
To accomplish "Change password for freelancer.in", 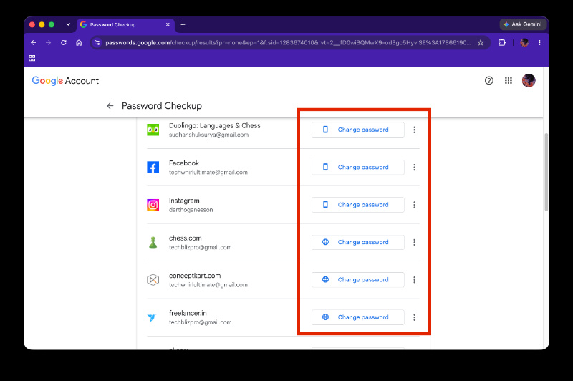I will (x=357, y=317).
